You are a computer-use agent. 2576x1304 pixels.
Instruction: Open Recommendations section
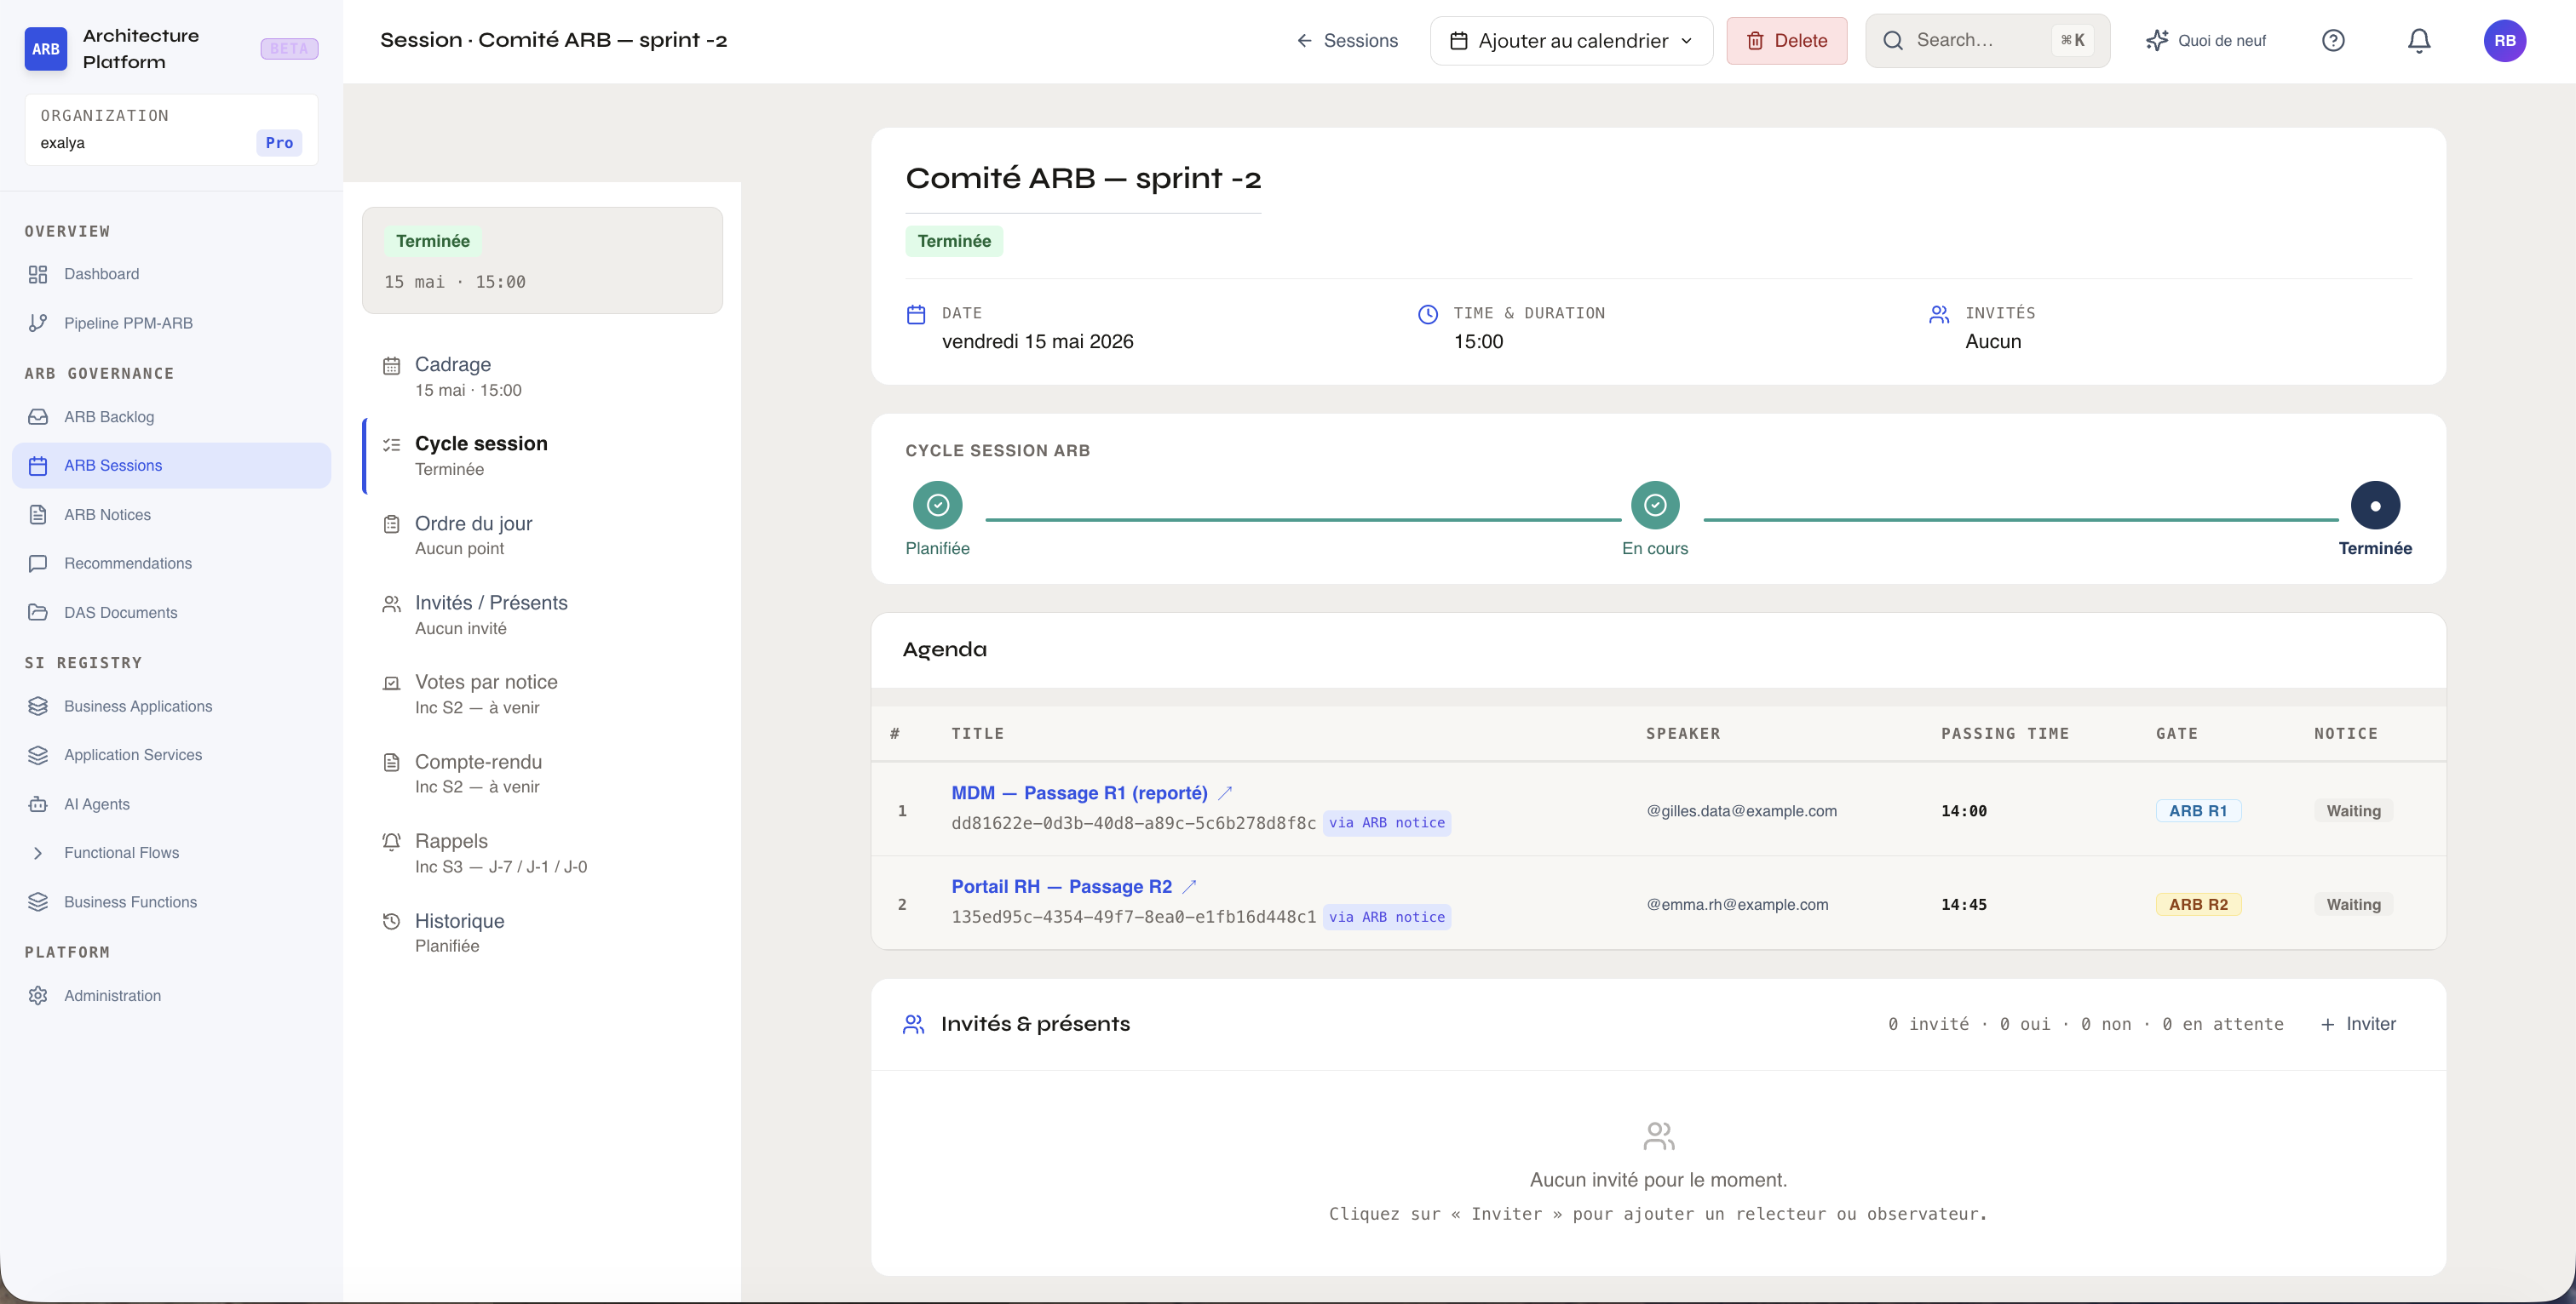[171, 563]
